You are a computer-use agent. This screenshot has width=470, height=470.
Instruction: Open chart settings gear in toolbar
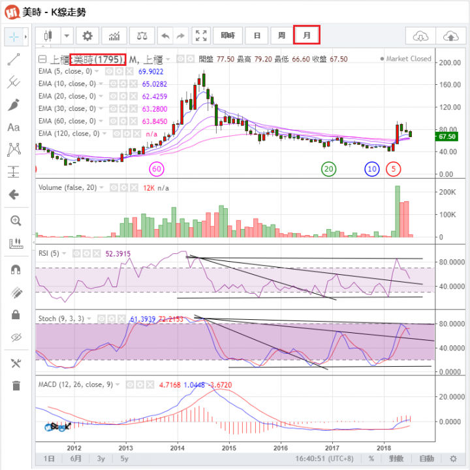point(87,36)
